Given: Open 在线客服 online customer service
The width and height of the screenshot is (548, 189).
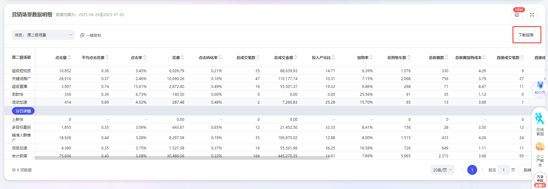Looking at the screenshot, I should pyautogui.click(x=540, y=124).
